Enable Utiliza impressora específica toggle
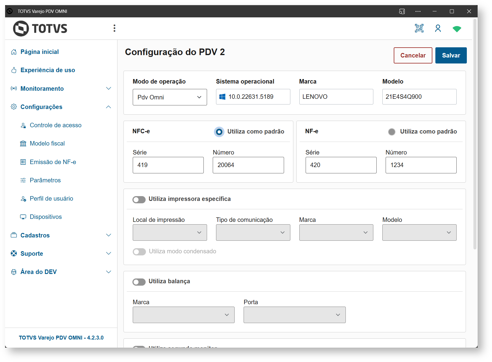Screen dimensions: 492x362 click(139, 199)
